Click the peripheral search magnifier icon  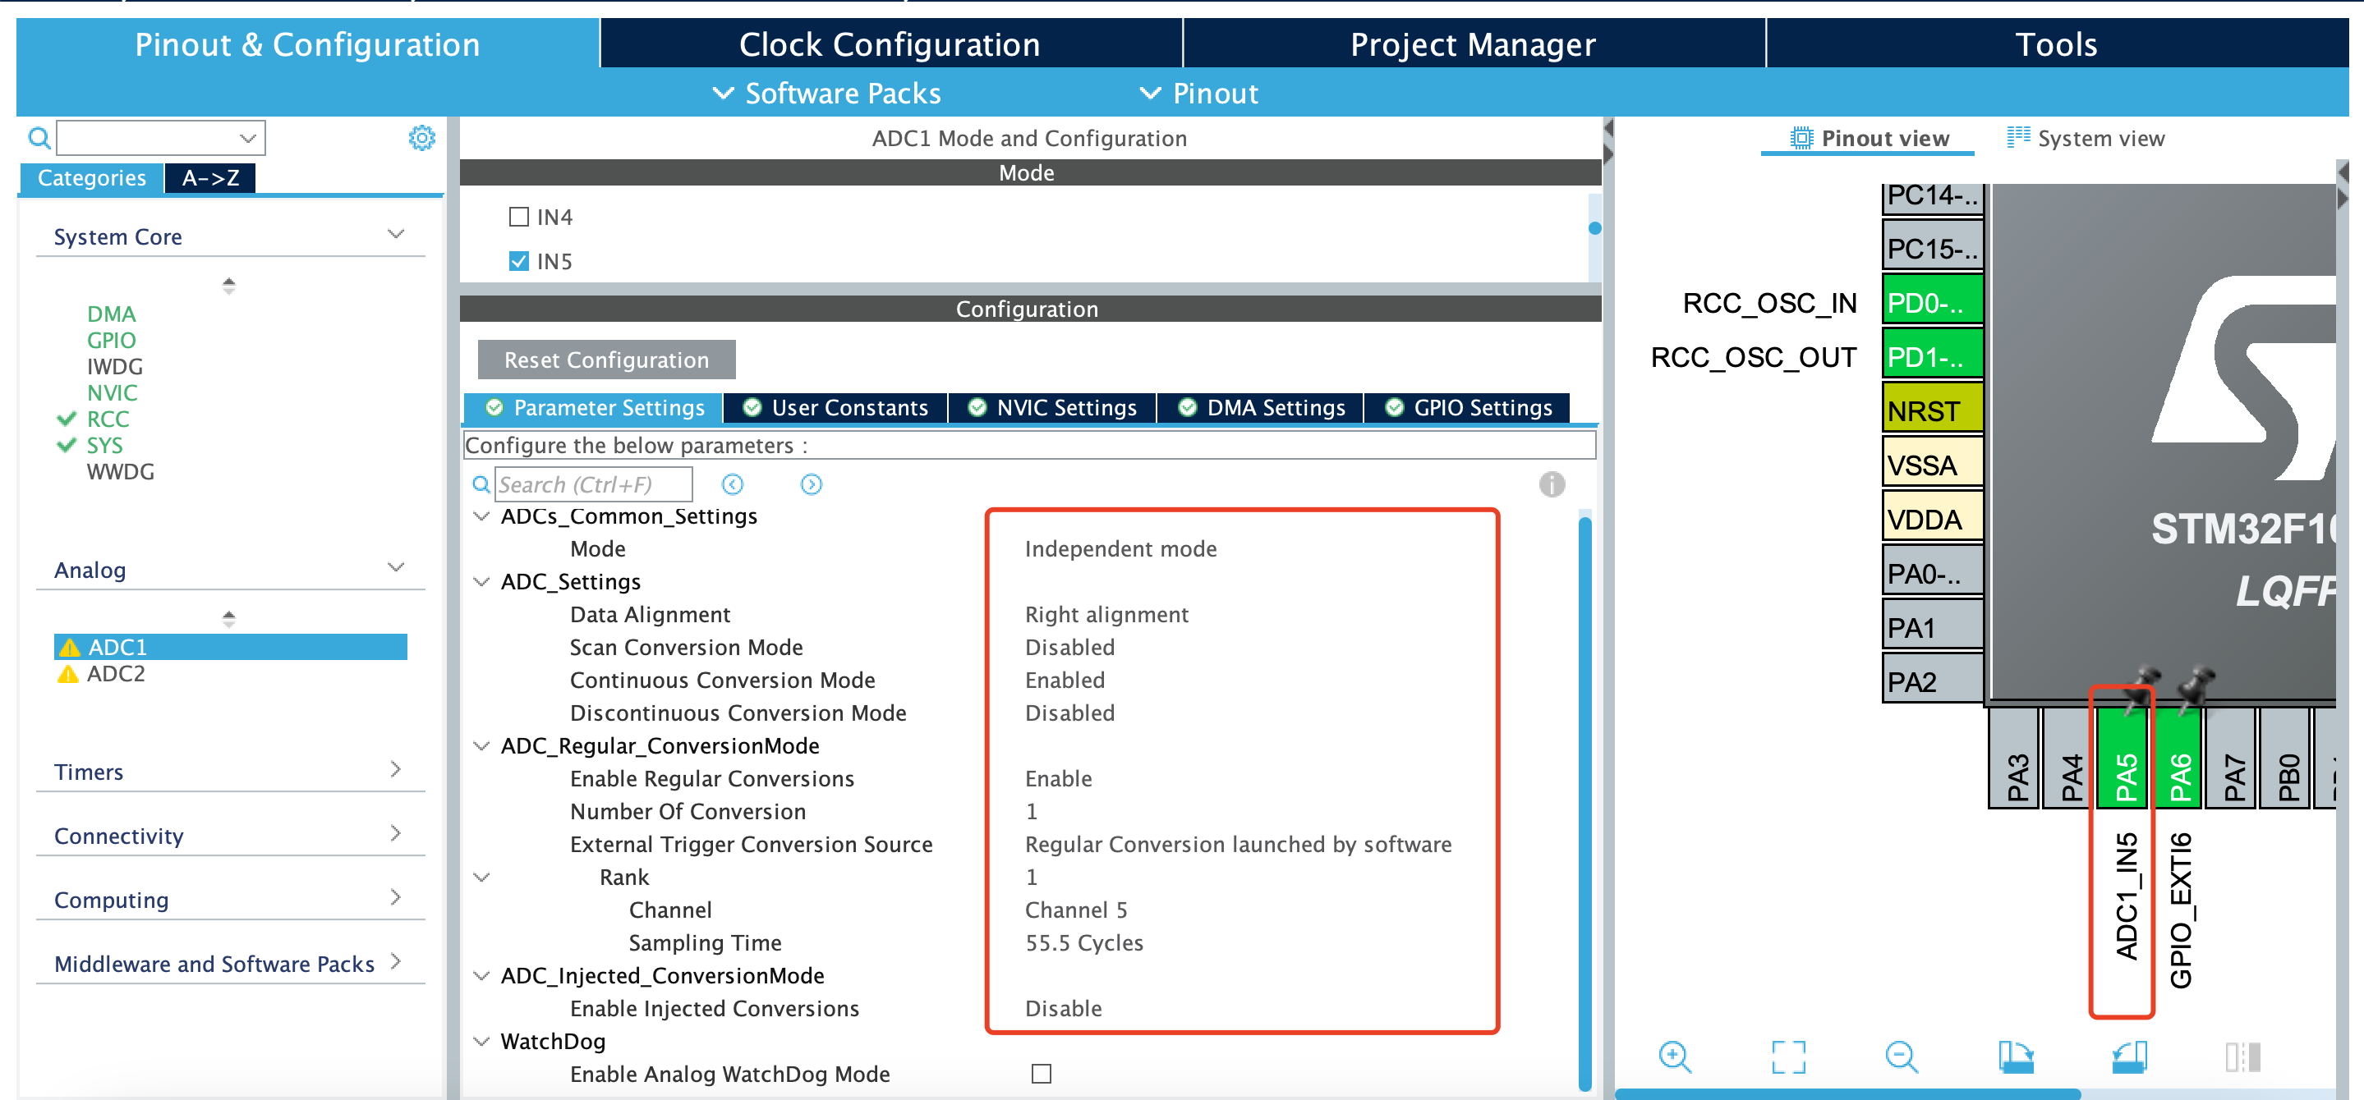pos(39,138)
